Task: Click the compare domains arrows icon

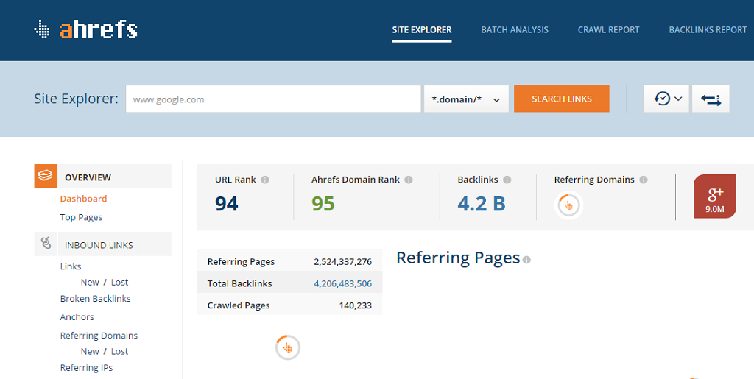Action: point(711,99)
